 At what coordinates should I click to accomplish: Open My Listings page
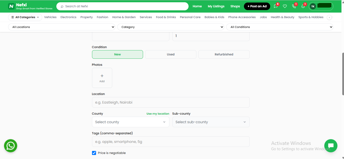coord(216,6)
